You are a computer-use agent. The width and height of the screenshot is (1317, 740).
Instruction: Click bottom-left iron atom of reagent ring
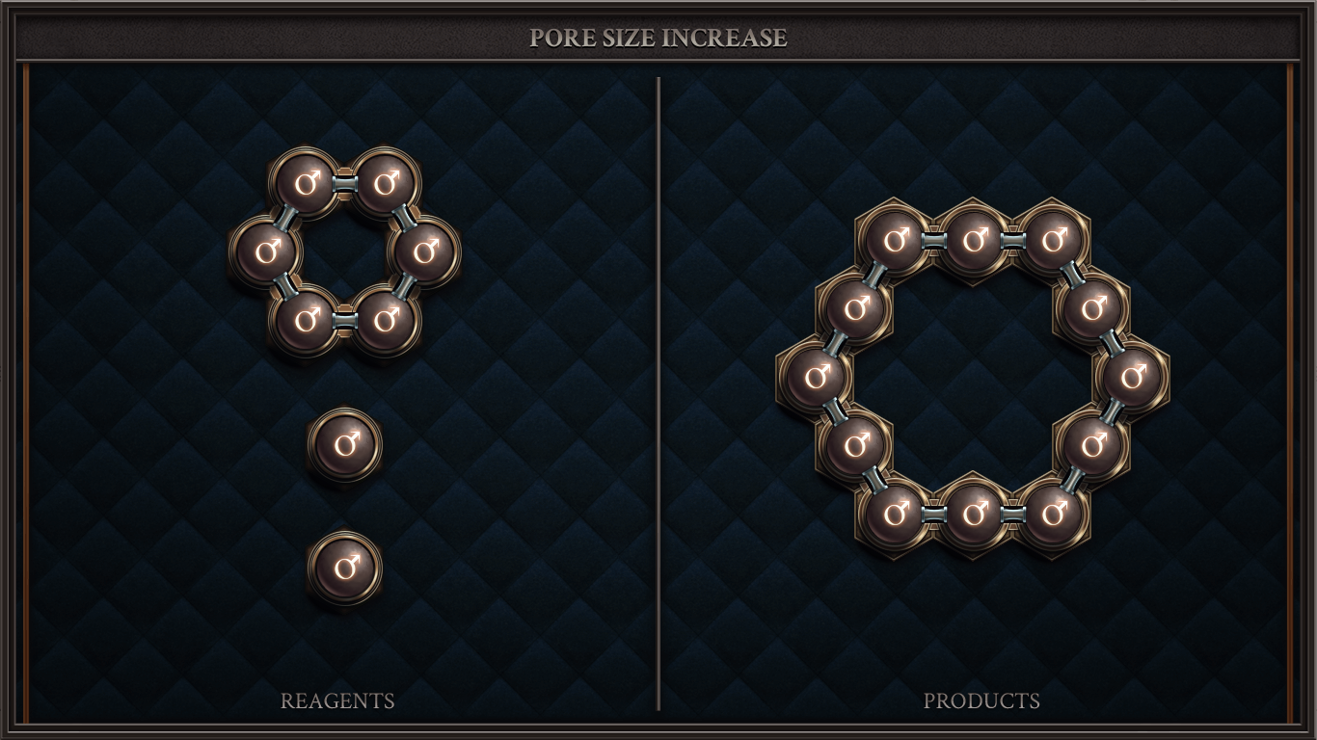click(305, 319)
